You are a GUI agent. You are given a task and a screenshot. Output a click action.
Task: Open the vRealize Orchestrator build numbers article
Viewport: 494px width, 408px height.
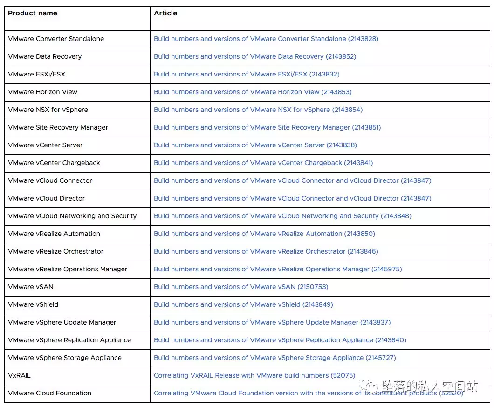tap(266, 251)
